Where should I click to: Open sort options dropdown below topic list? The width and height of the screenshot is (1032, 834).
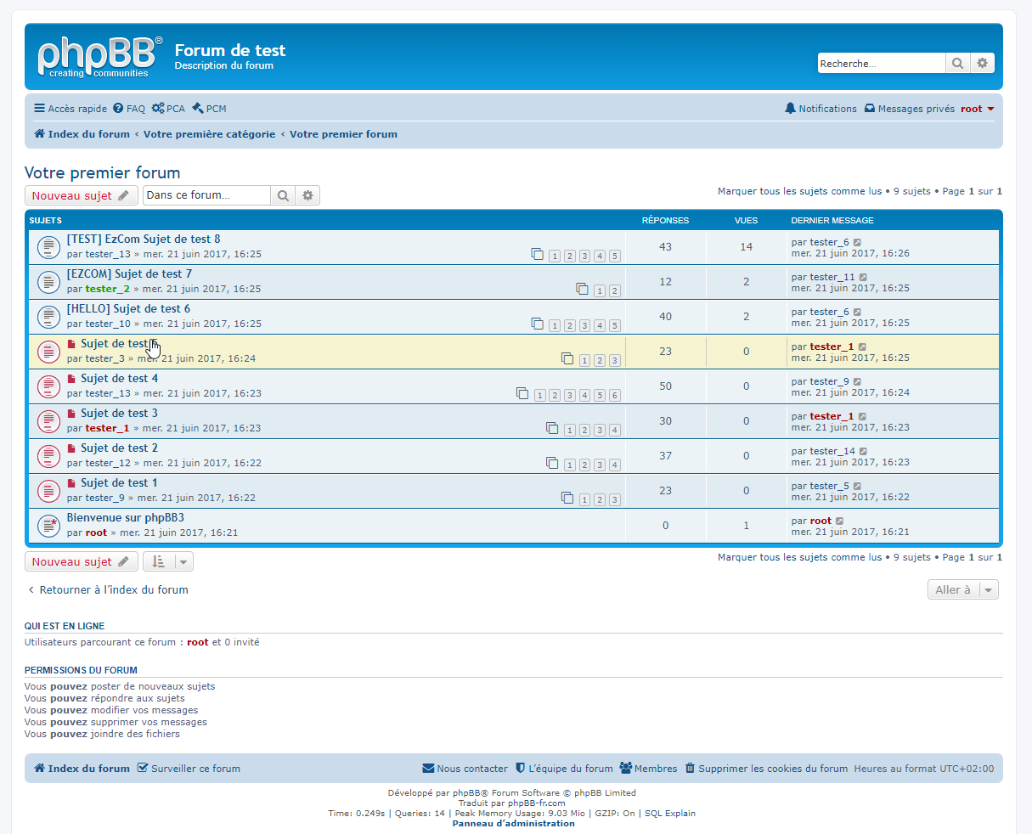tap(167, 562)
